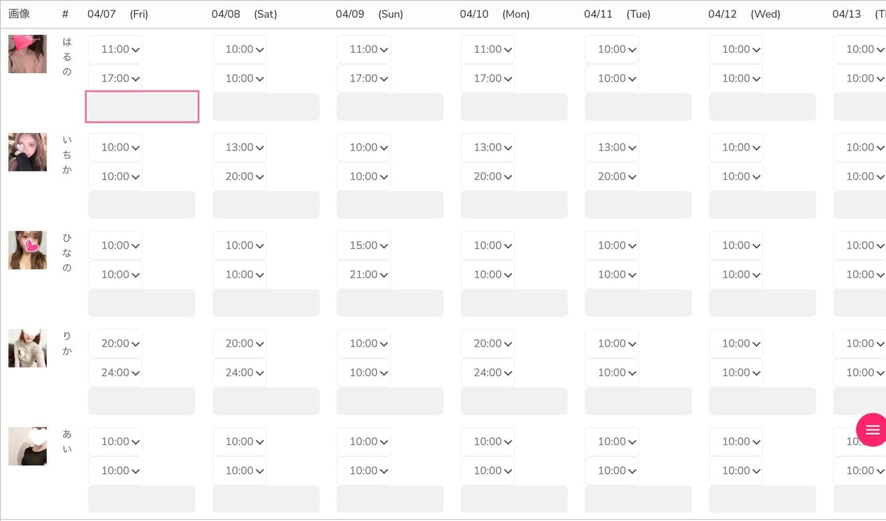The image size is (886, 521).
Task: Click あい profile image
Action: click(x=28, y=447)
